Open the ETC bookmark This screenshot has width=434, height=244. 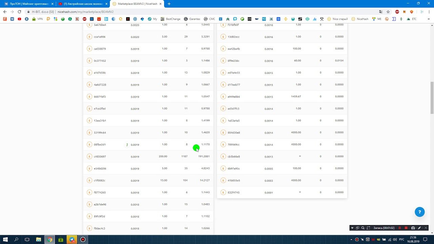click(411, 19)
